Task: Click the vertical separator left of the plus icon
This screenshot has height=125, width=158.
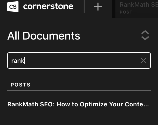Action: (x=84, y=7)
